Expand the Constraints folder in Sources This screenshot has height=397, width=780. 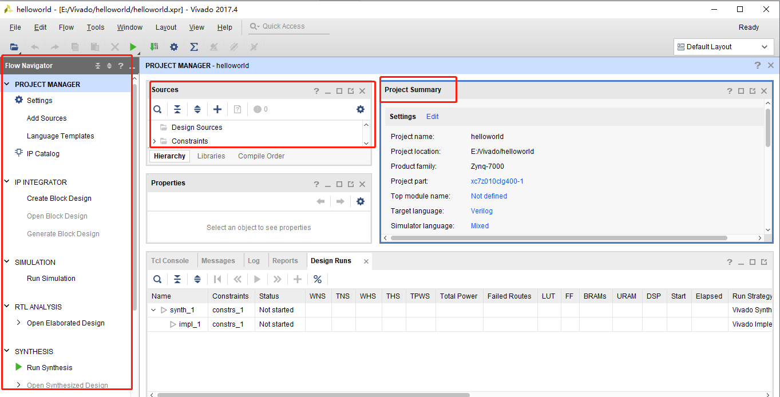(155, 141)
